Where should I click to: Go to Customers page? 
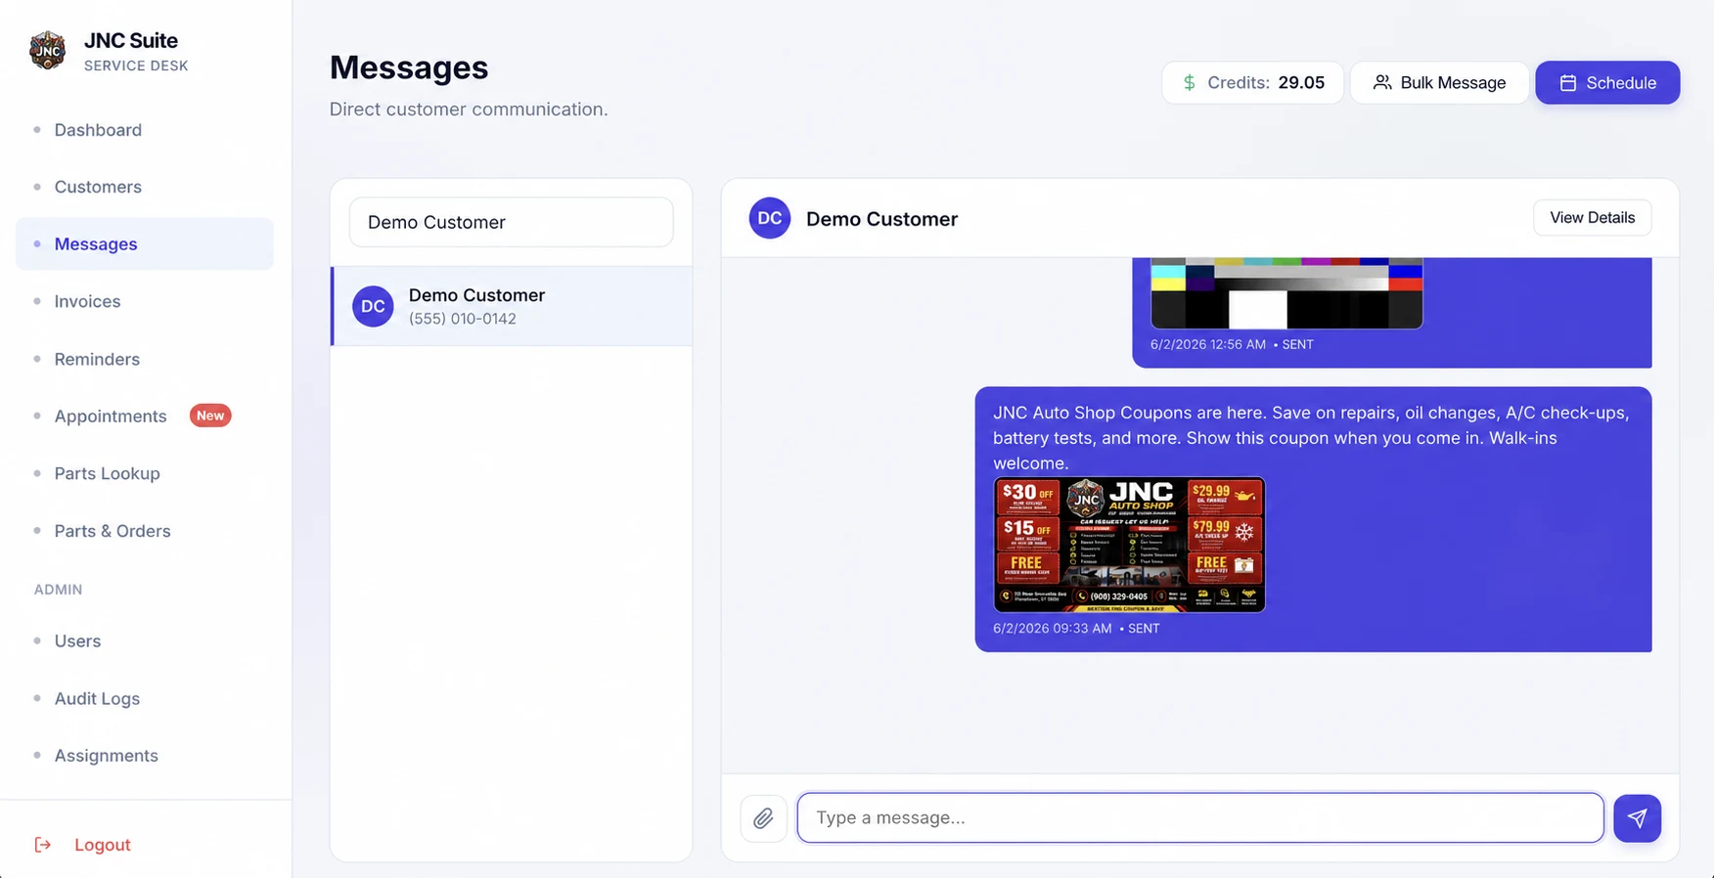pos(98,187)
